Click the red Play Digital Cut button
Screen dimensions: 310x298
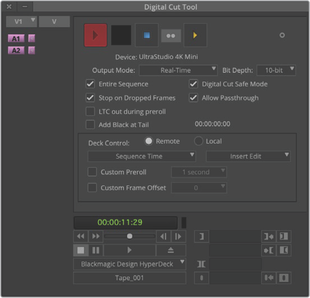click(x=95, y=35)
